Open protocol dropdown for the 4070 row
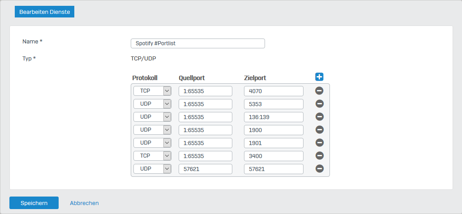Image resolution: width=462 pixels, height=214 pixels. pos(152,91)
